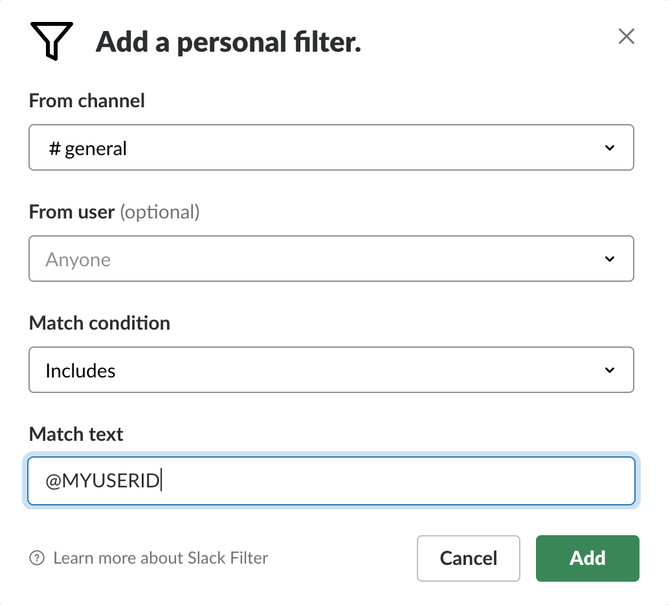Click the chevron on the Match condition field
This screenshot has height=605, width=668.
[x=608, y=370]
